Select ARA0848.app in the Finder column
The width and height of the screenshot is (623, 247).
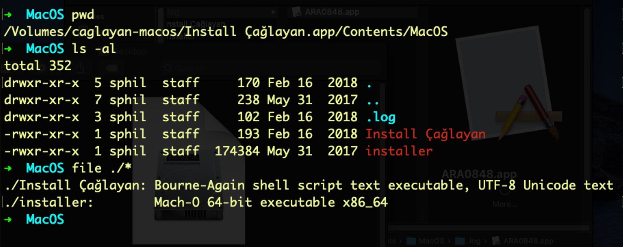[332, 12]
